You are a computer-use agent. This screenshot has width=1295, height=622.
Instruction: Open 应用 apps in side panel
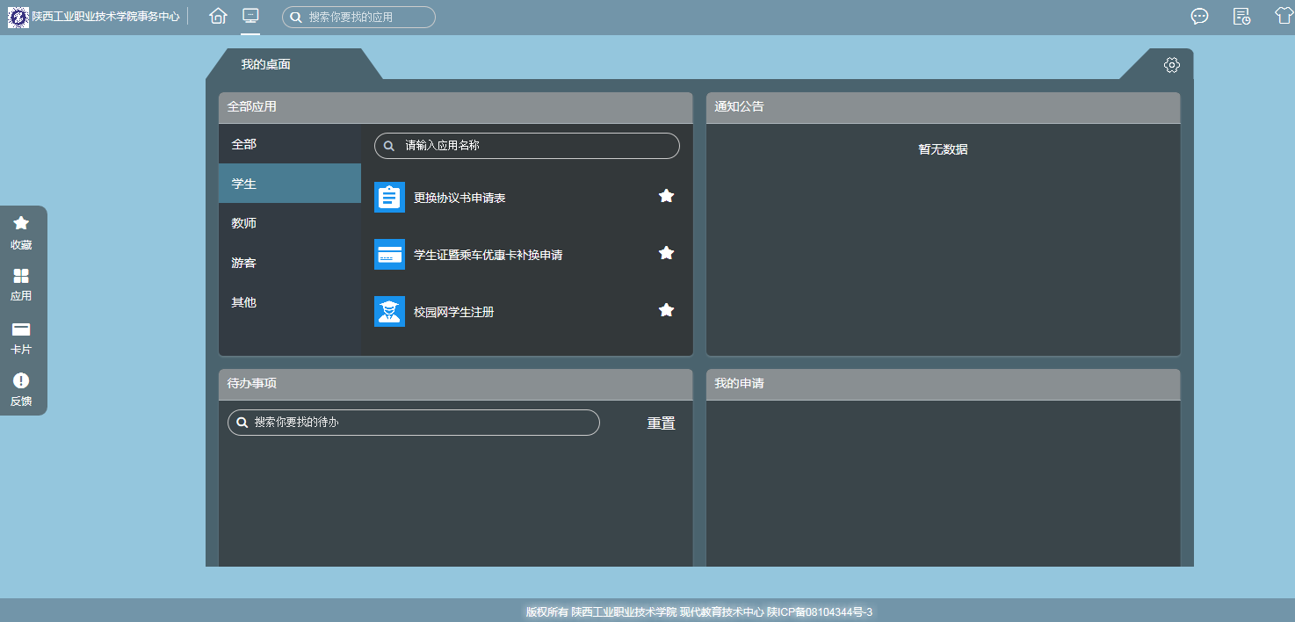[x=21, y=285]
